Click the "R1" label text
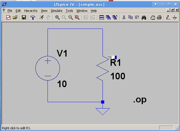 pyautogui.click(x=115, y=63)
